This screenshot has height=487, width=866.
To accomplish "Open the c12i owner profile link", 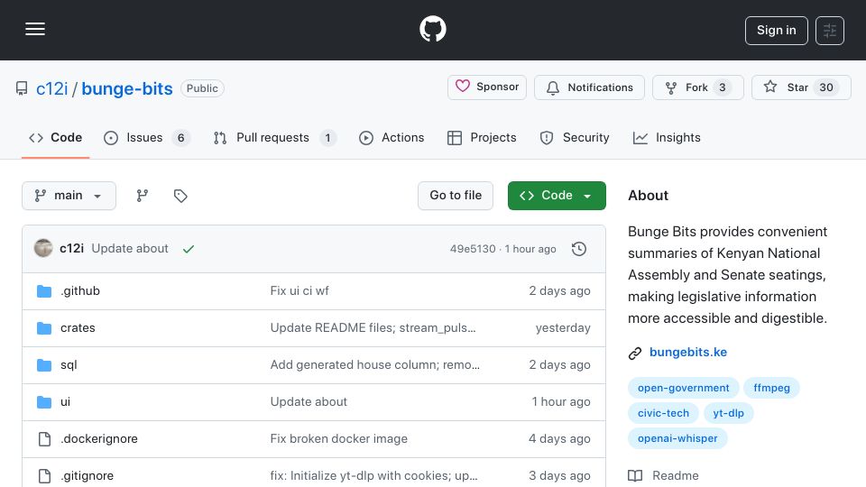I will [x=52, y=88].
